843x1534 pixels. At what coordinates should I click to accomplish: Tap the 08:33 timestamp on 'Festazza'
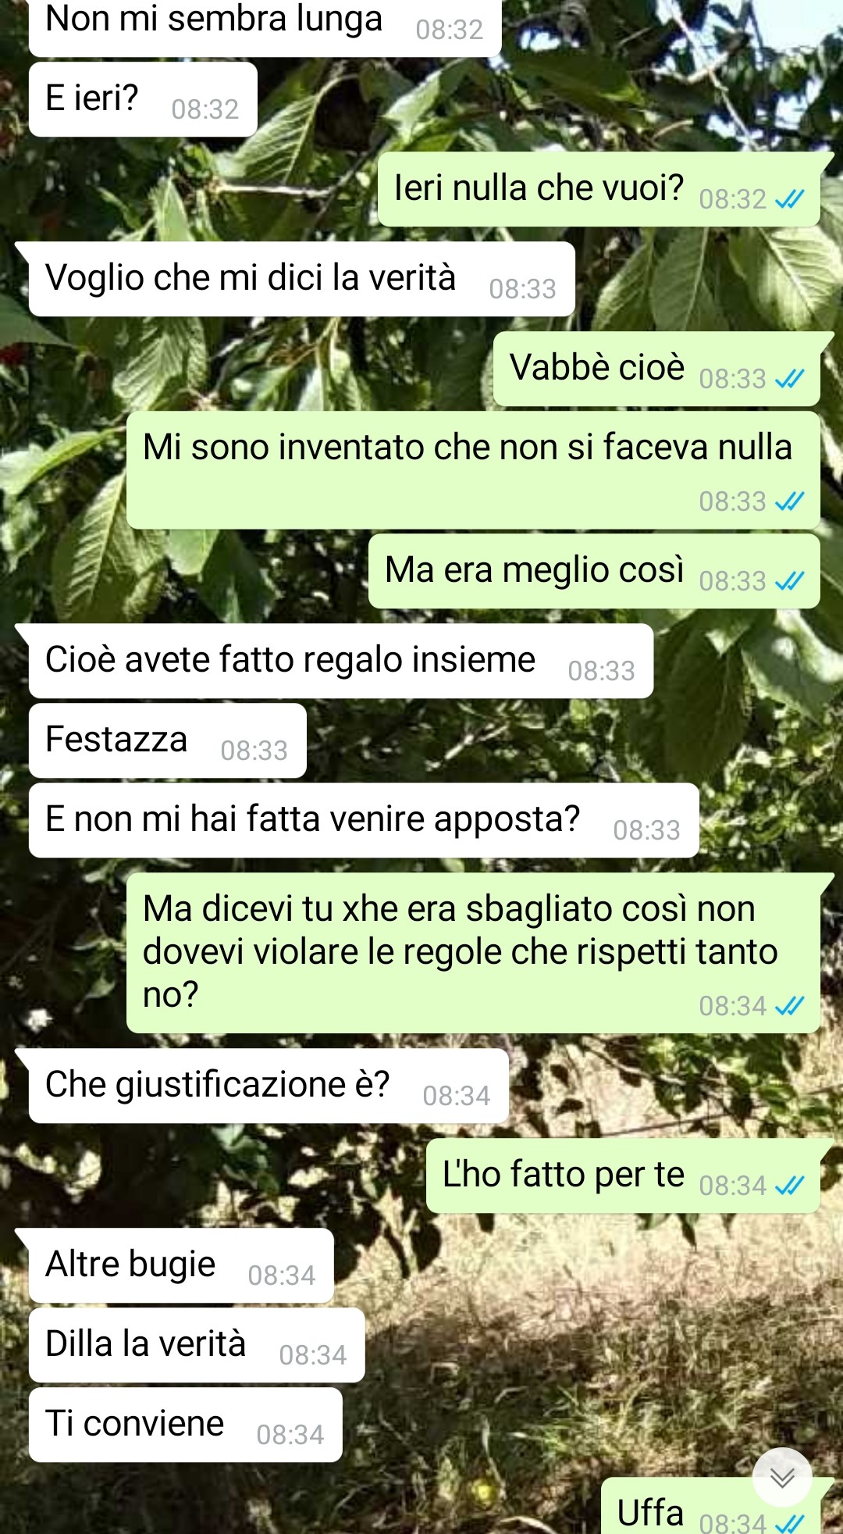click(x=254, y=751)
